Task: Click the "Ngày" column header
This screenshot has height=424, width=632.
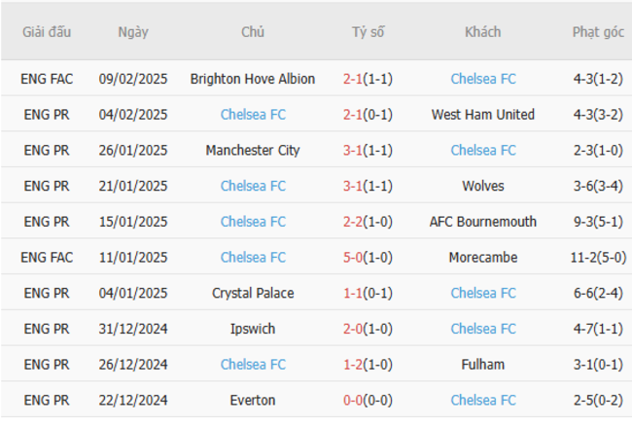Action: coord(133,32)
